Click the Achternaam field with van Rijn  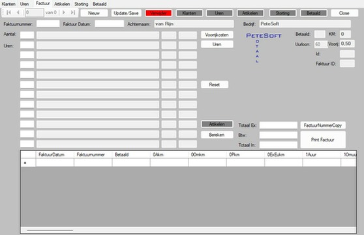tap(194, 24)
